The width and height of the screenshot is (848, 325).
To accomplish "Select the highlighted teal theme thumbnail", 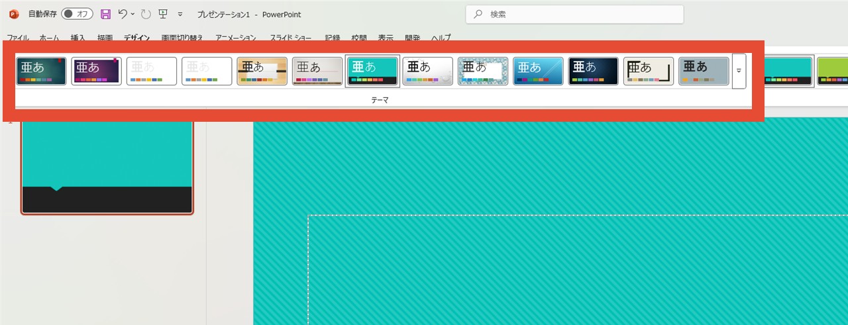I will pos(373,71).
